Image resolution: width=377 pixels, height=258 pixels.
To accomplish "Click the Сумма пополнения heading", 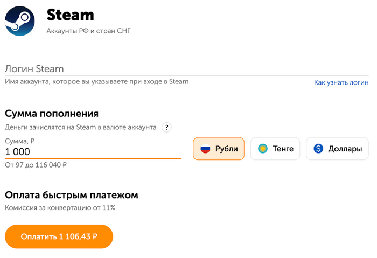I will 52,113.
